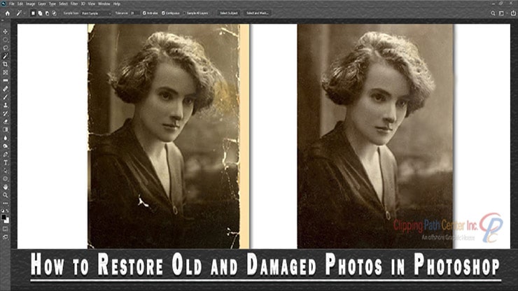Toggle the Anti-alias checkbox

tap(144, 13)
